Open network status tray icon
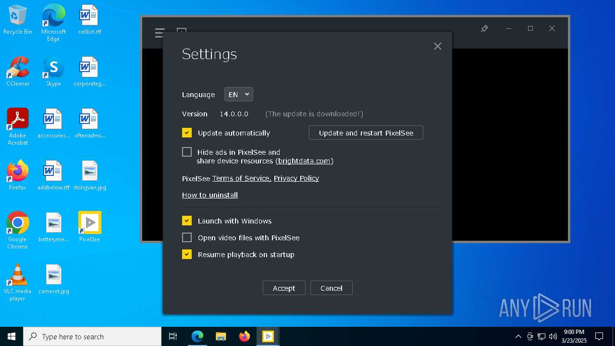Image resolution: width=615 pixels, height=346 pixels. tap(541, 336)
